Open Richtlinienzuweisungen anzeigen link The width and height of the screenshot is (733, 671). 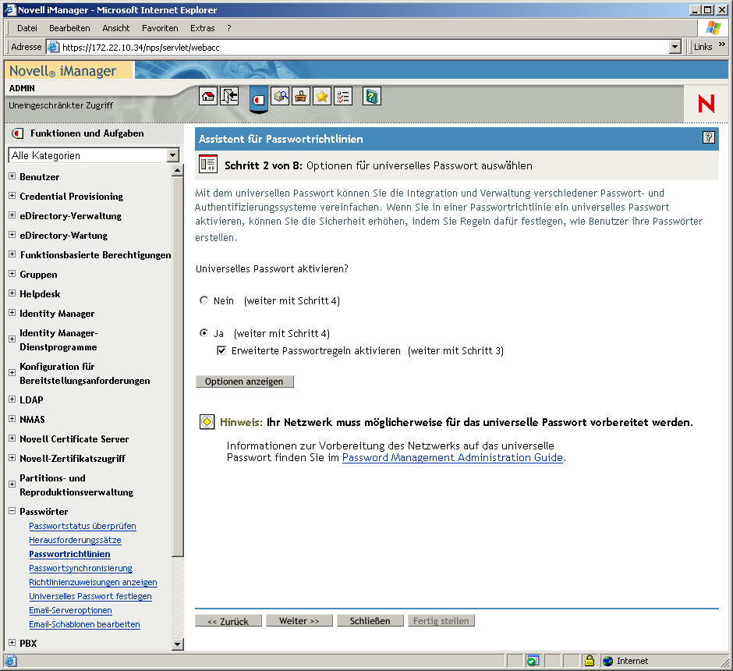coord(93,582)
